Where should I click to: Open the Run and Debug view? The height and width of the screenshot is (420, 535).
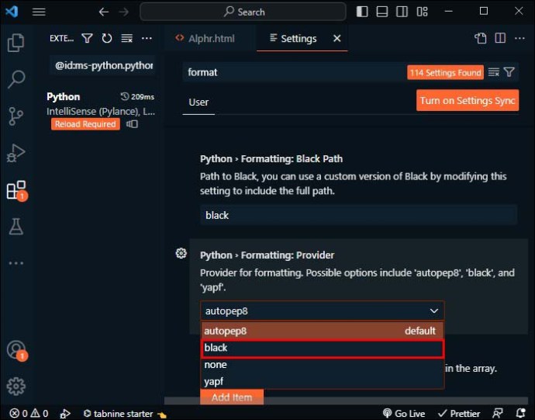pyautogui.click(x=16, y=153)
